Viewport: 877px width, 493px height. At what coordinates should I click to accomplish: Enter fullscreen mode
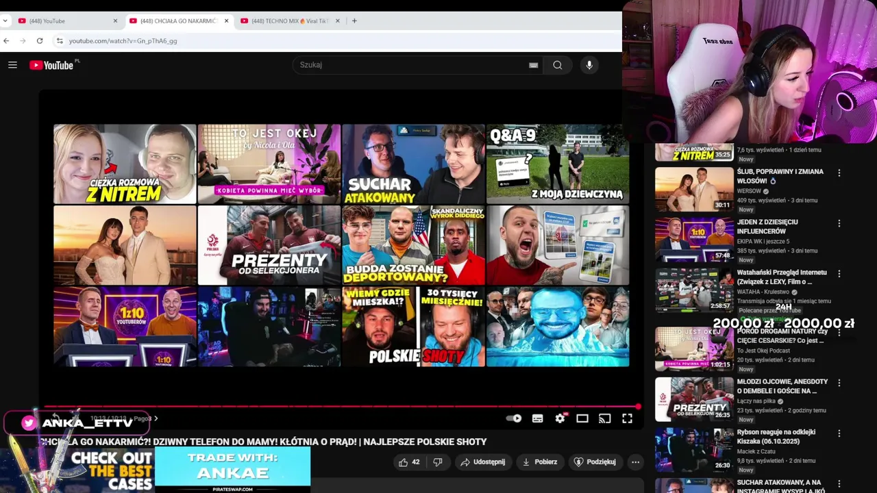click(627, 418)
